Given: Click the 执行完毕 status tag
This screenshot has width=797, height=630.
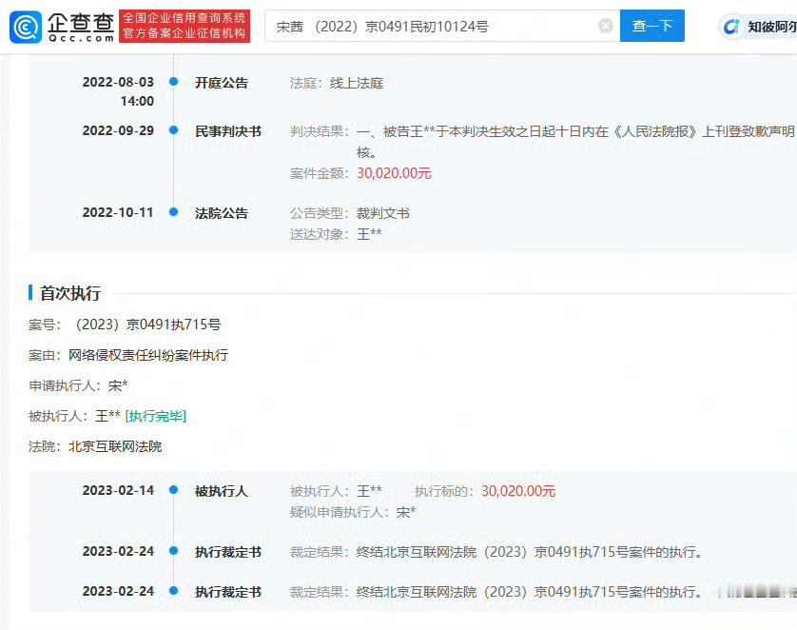Looking at the screenshot, I should point(156,417).
